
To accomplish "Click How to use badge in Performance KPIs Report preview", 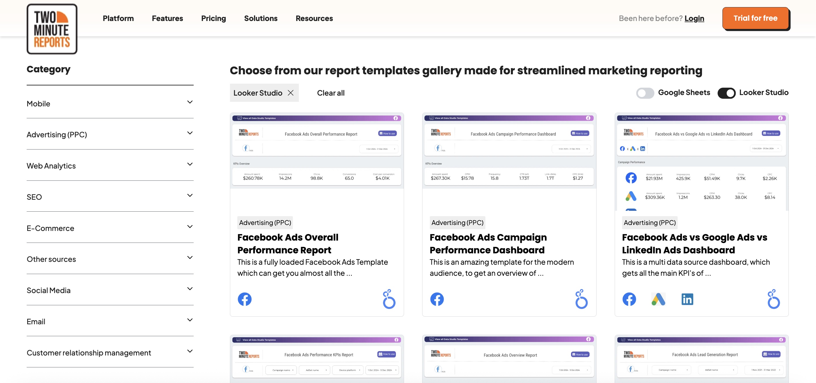I will tap(386, 354).
